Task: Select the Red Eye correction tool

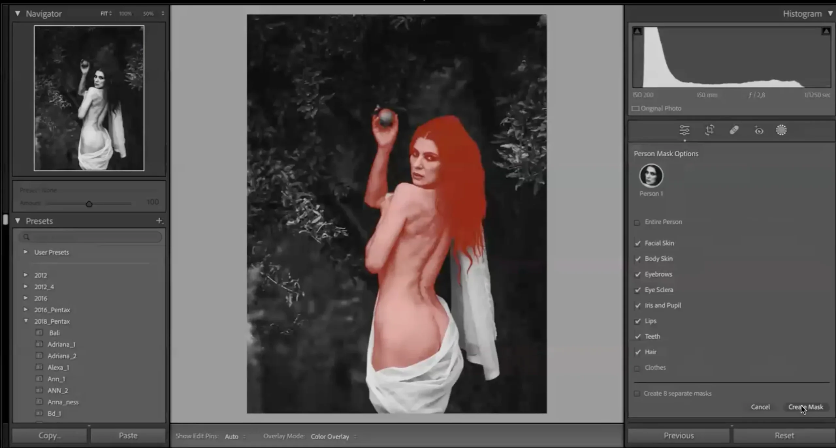Action: point(759,131)
